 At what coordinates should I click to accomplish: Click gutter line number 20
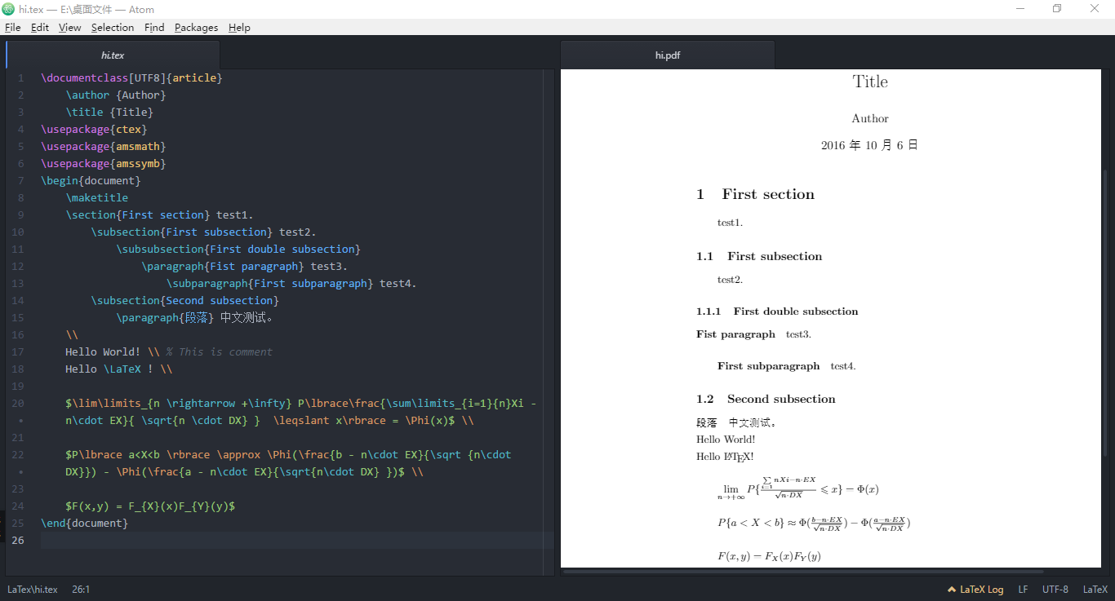(19, 404)
